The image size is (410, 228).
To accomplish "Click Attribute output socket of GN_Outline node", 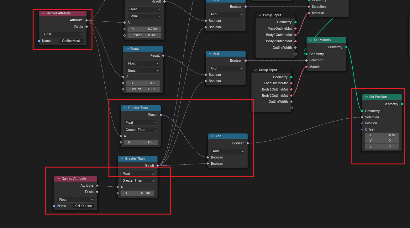I will (97, 185).
